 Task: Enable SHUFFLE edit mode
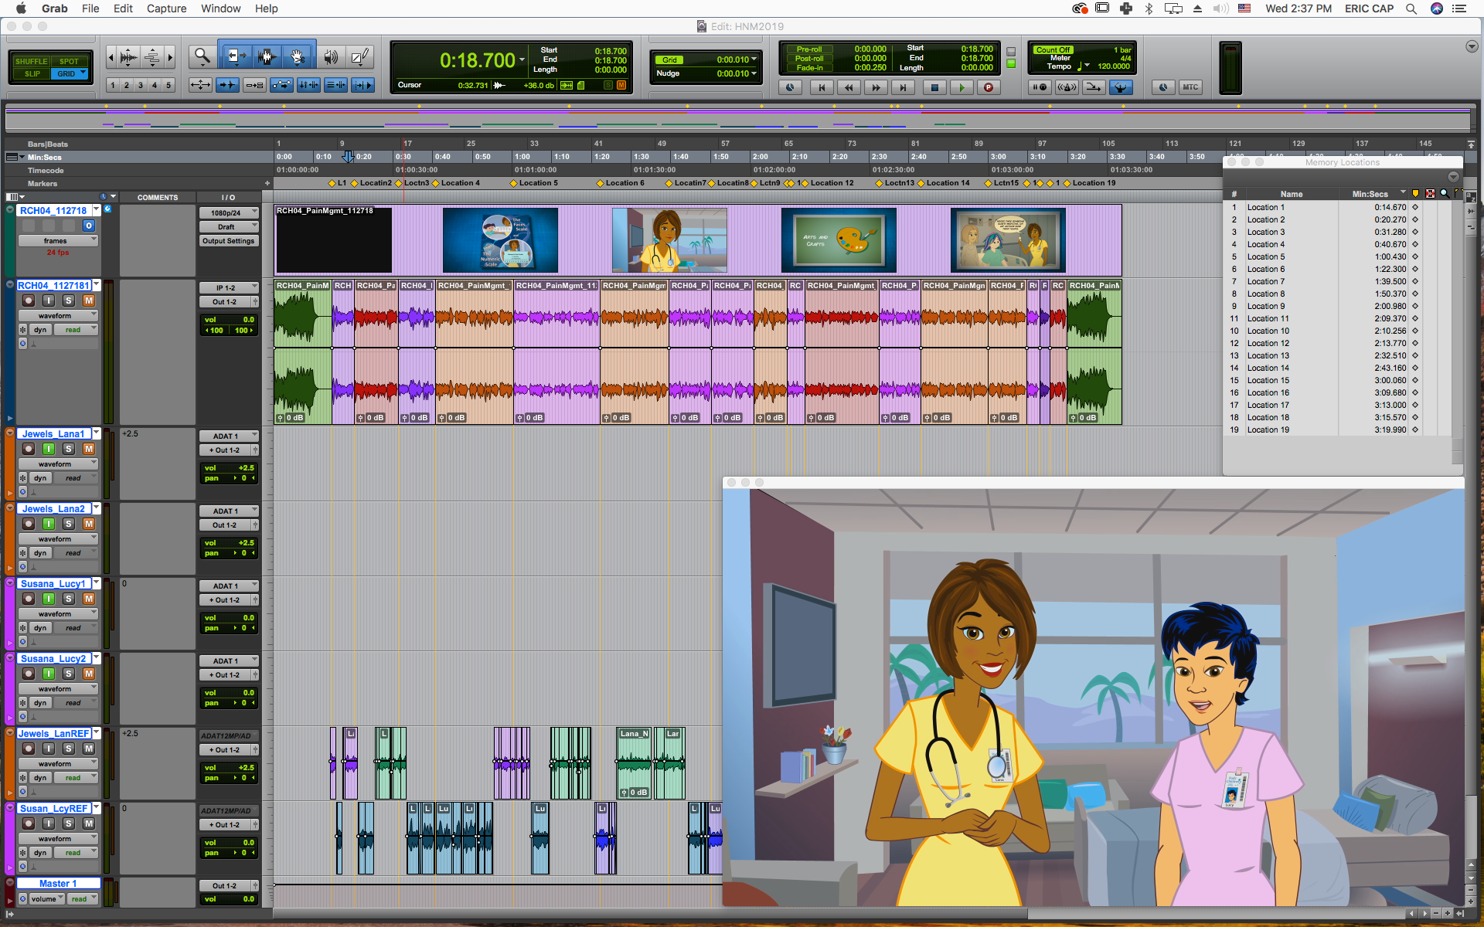tap(31, 61)
